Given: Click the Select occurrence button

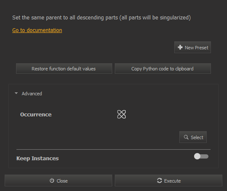Looking at the screenshot, I should pyautogui.click(x=193, y=137).
